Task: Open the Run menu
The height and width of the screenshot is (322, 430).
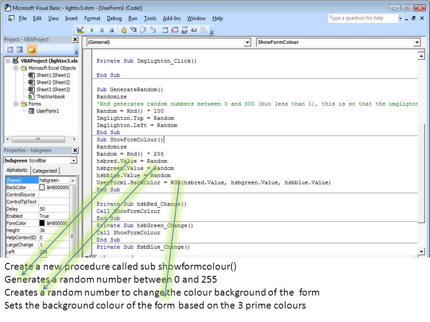Action: click(x=133, y=18)
